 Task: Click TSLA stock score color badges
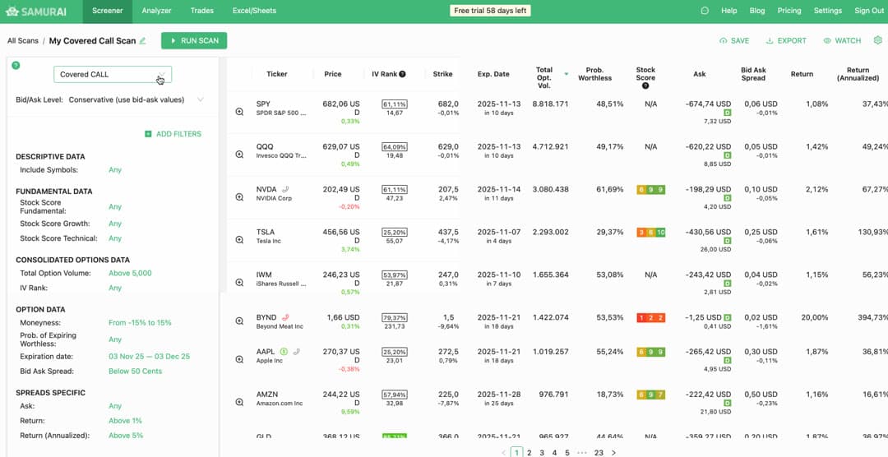[650, 232]
